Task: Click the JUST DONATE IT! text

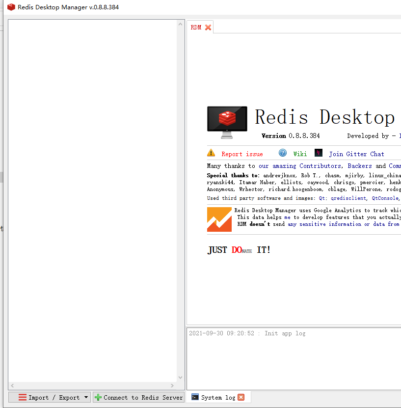Action: pyautogui.click(x=239, y=250)
